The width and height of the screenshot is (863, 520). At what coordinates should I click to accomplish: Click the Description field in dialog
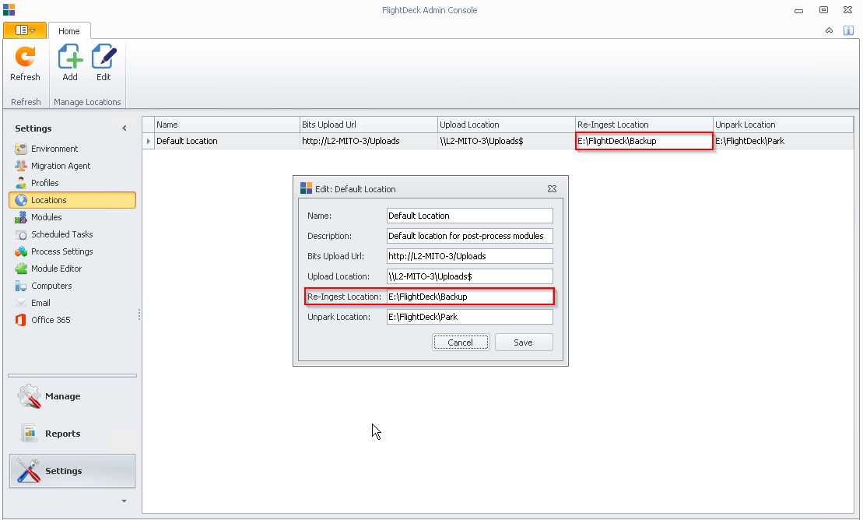[469, 236]
